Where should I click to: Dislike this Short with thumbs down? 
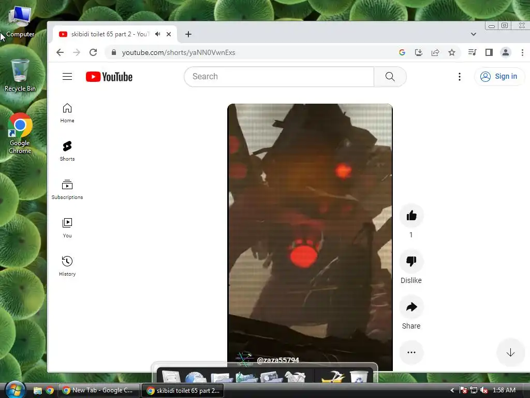tap(411, 261)
